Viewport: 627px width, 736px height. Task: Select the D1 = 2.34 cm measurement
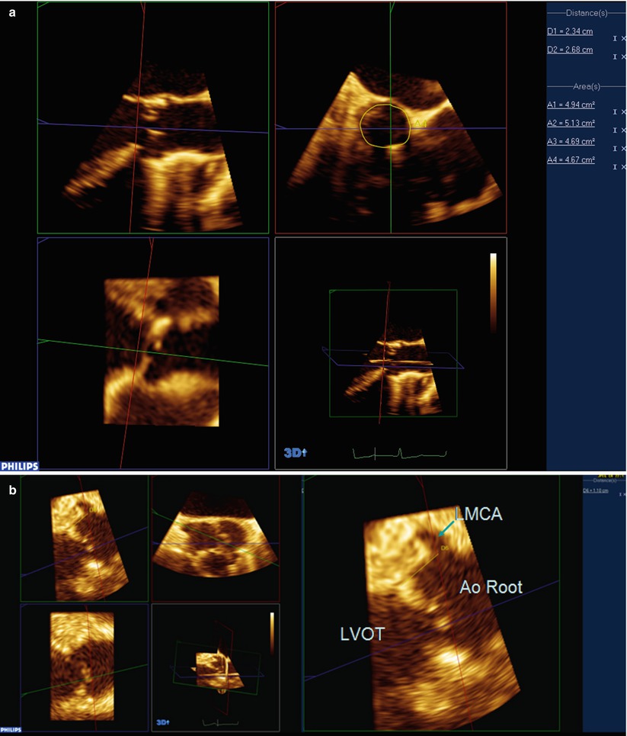pyautogui.click(x=569, y=31)
